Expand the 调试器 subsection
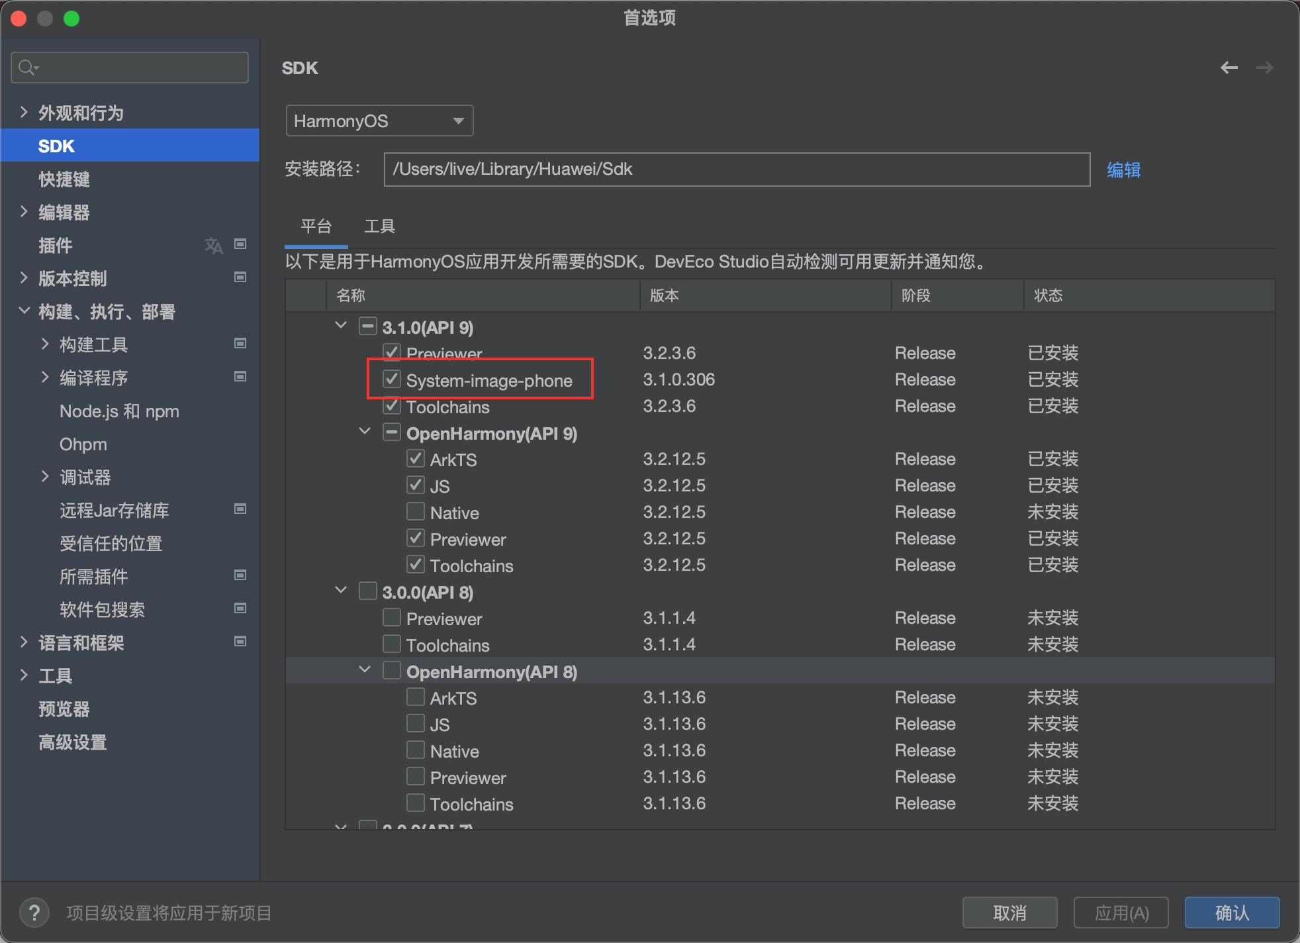 [x=45, y=476]
